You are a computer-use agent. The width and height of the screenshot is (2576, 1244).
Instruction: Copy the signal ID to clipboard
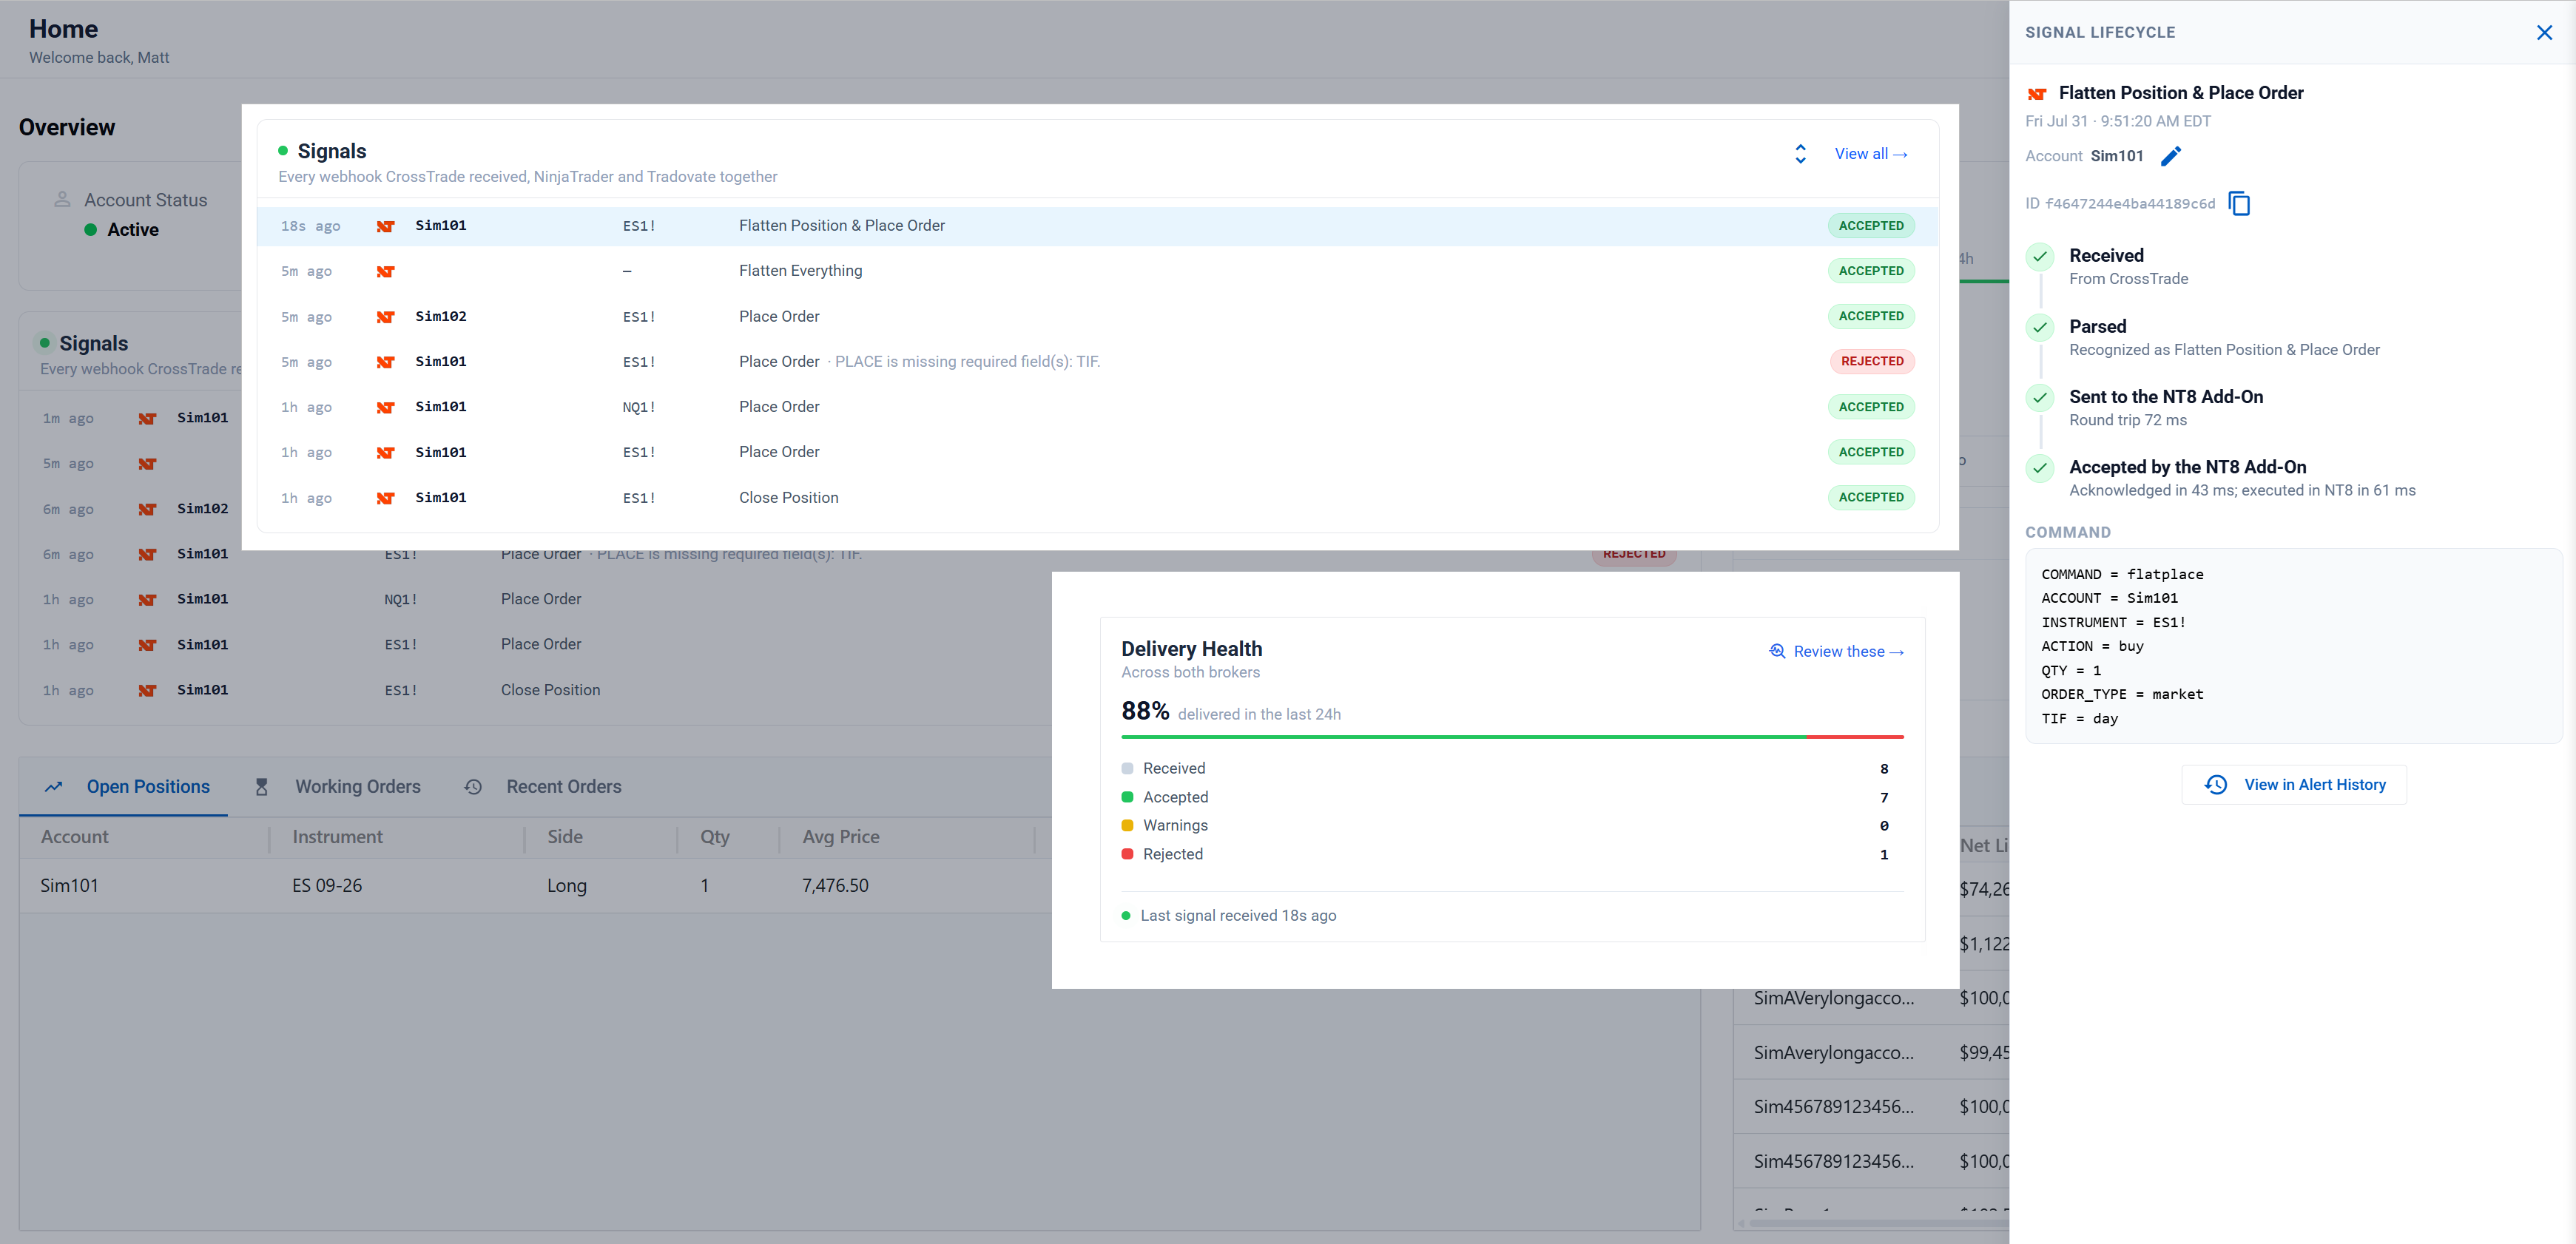[x=2240, y=204]
